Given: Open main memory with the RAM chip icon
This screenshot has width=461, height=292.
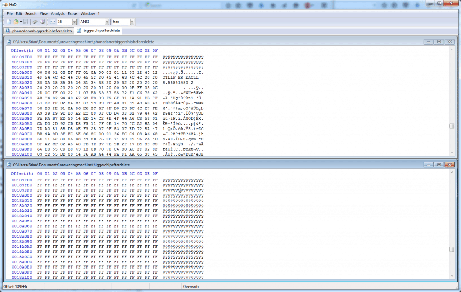Looking at the screenshot, I should pyautogui.click(x=35, y=22).
